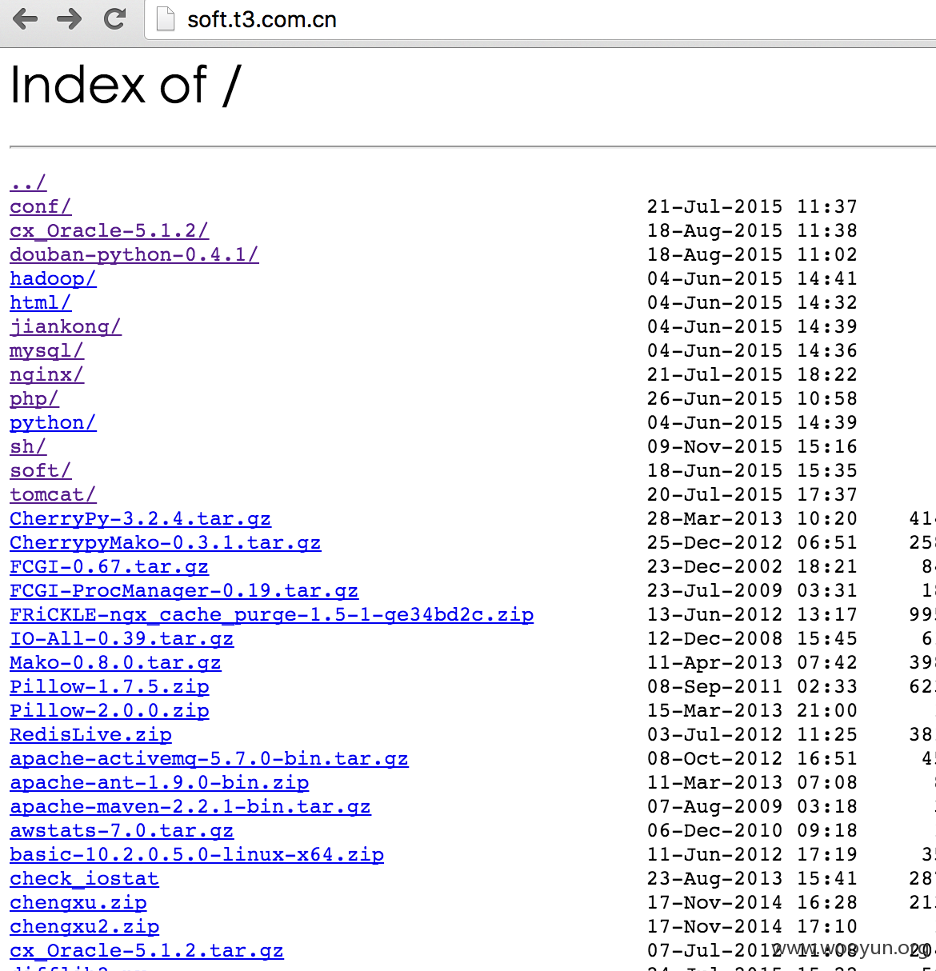936x971 pixels.
Task: Open the html/ directory
Action: click(x=40, y=302)
